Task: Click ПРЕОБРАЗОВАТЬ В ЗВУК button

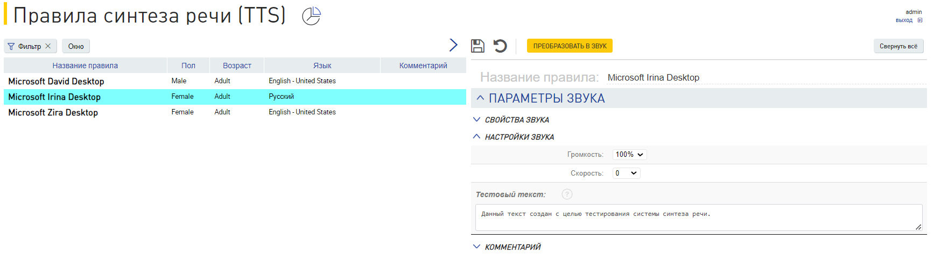Action: pos(570,46)
